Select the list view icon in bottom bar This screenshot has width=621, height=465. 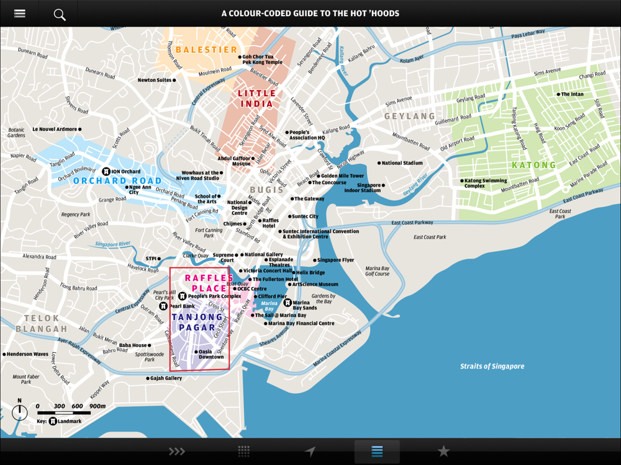[x=377, y=451]
